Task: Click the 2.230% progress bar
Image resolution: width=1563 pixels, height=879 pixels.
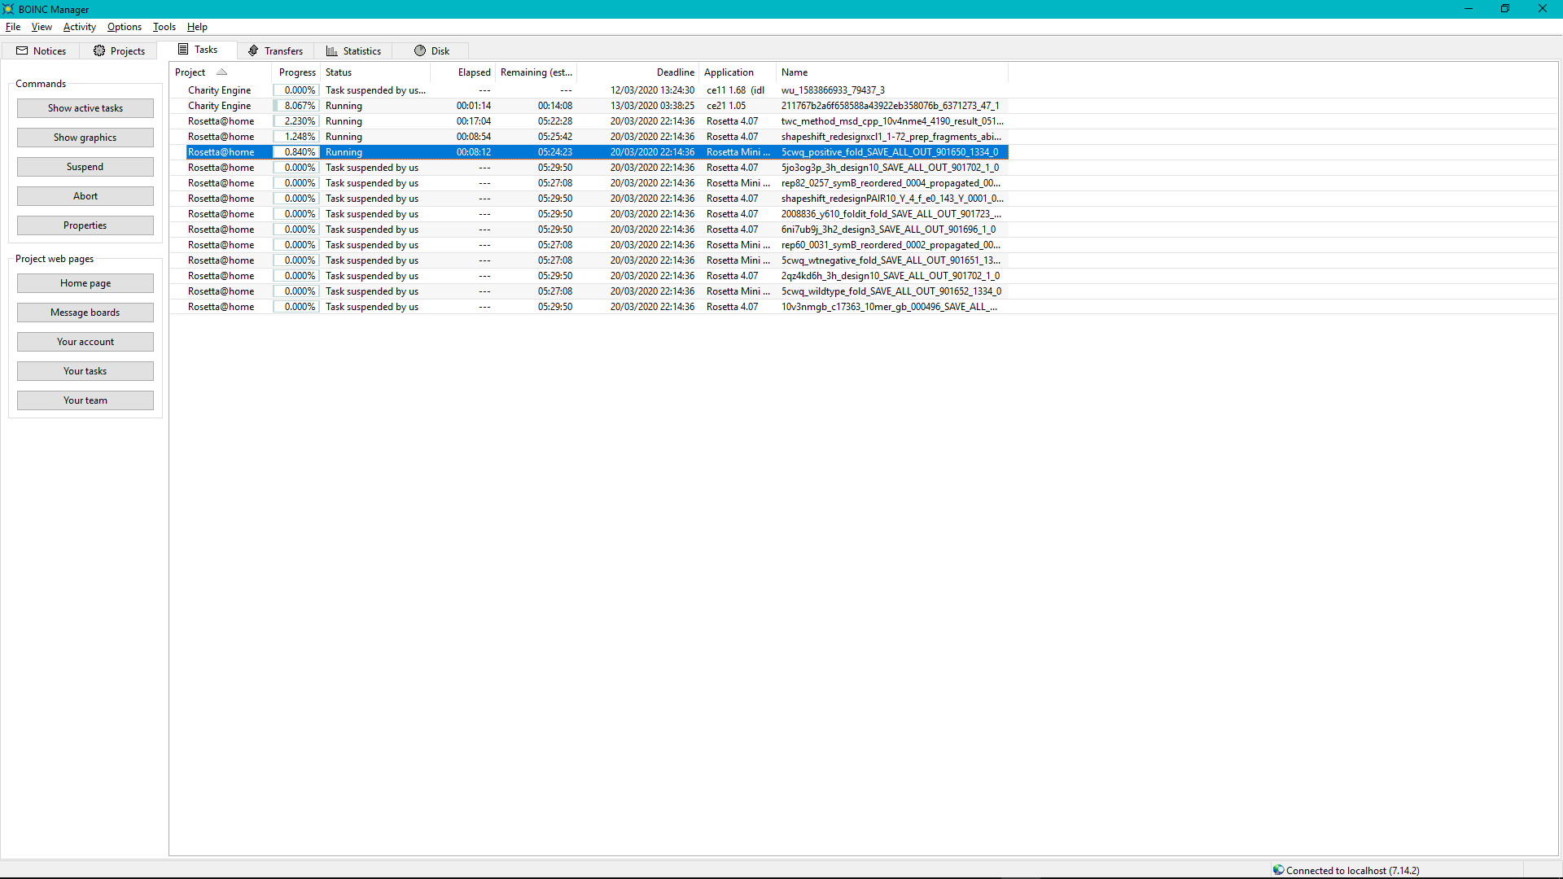Action: pyautogui.click(x=296, y=121)
